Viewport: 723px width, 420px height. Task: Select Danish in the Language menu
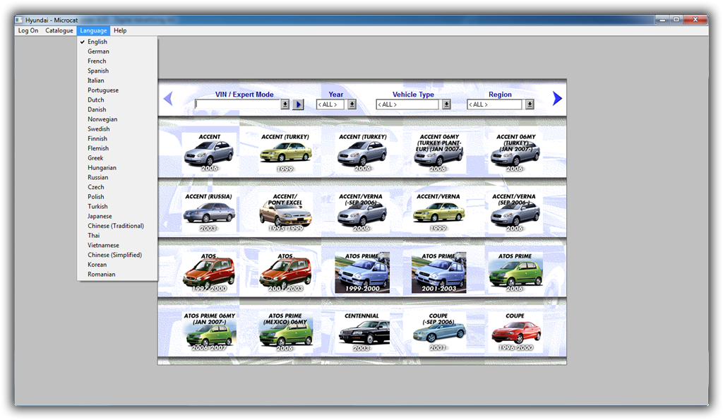(x=117, y=109)
